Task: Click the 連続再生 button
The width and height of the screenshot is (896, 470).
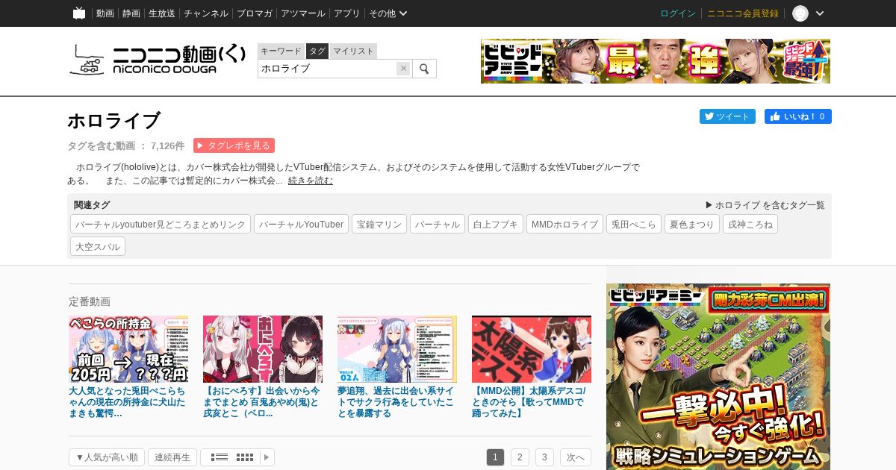Action: (x=172, y=457)
